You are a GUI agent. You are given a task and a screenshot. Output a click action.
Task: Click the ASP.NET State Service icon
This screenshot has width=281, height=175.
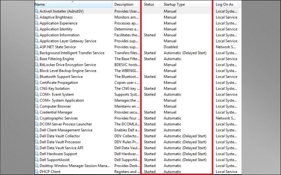click(37, 47)
